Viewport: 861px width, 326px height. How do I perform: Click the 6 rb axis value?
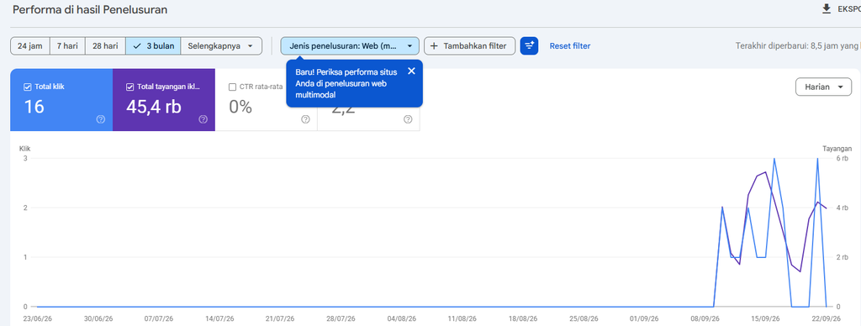(843, 159)
